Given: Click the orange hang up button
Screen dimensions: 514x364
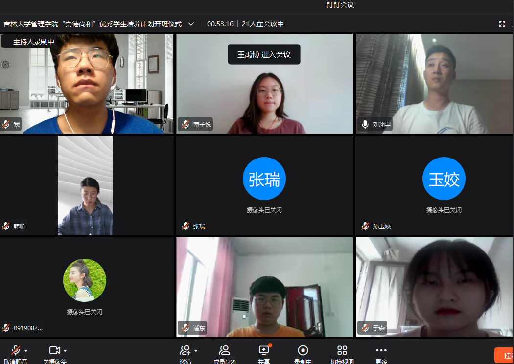Looking at the screenshot, I should [505, 355].
